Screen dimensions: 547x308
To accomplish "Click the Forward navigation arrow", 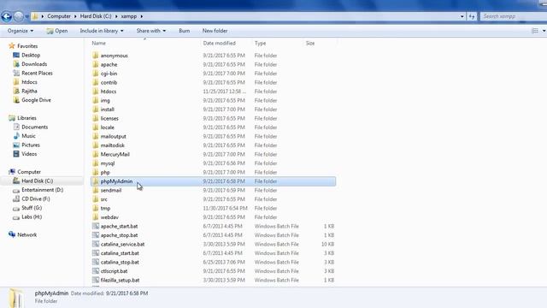I will [x=19, y=16].
